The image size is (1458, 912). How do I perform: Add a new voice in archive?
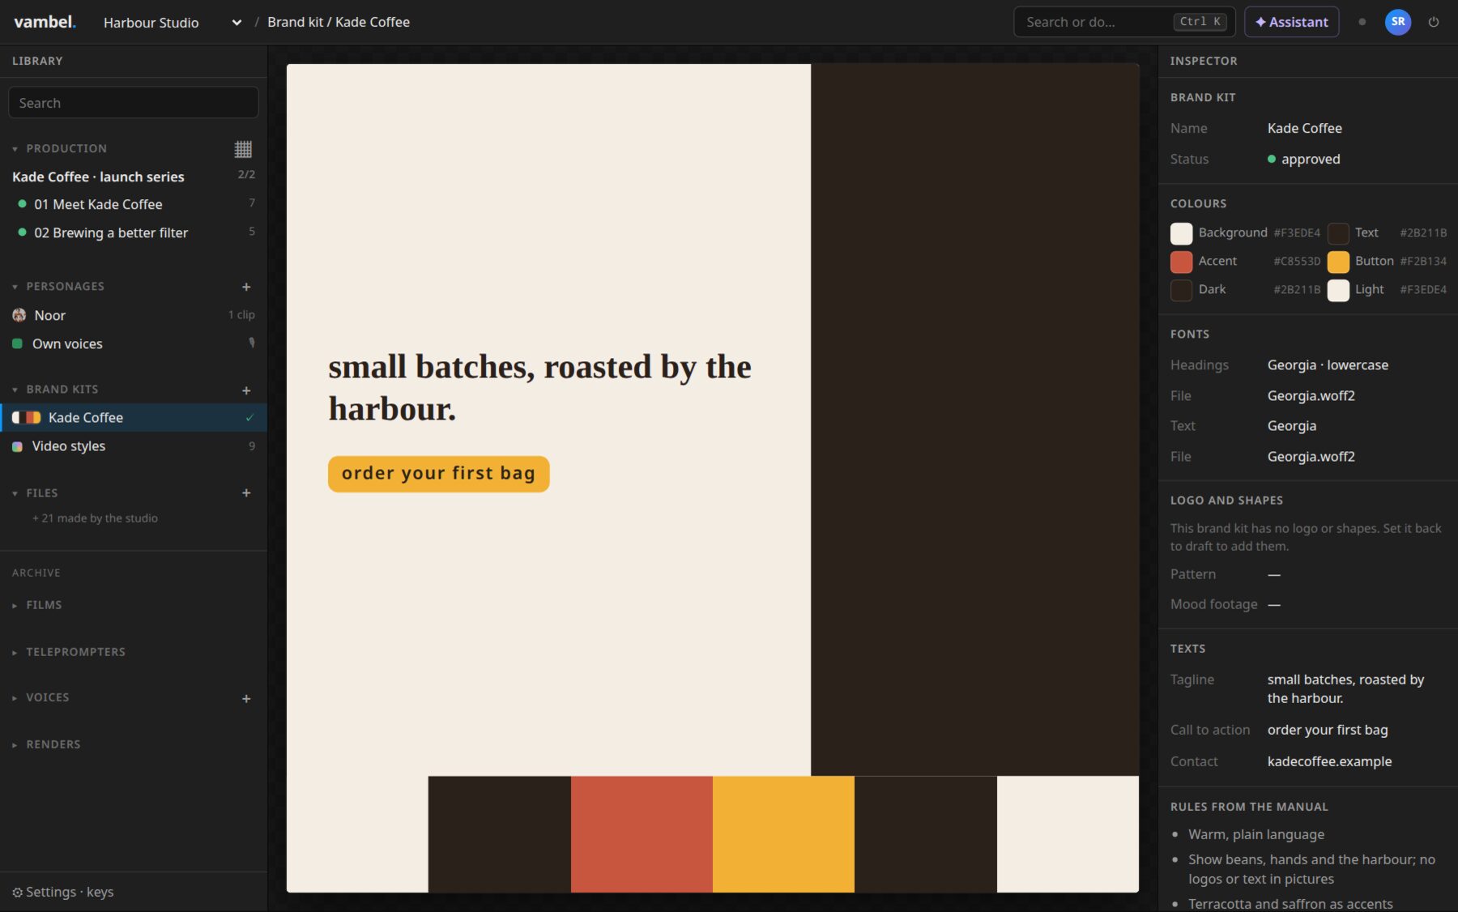[246, 698]
